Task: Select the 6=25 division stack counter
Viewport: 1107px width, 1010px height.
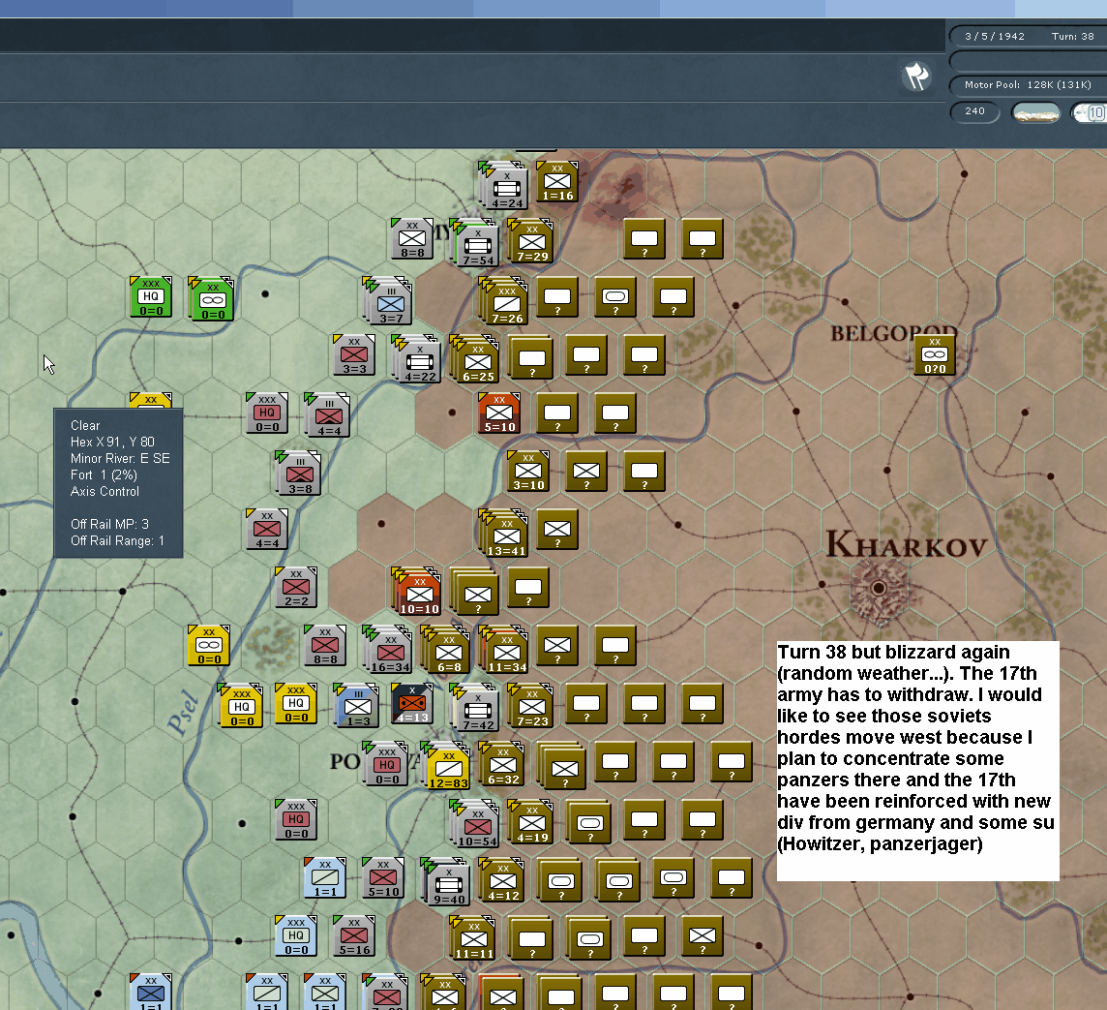Action: pos(475,359)
